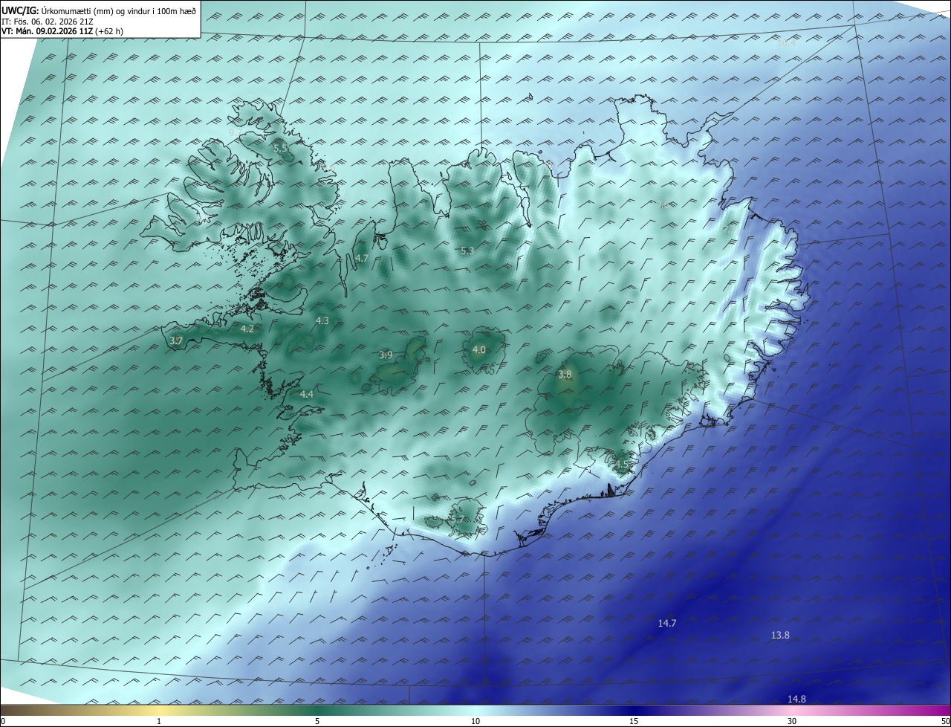
Task: Click the valid time 'VT: Mán. 09.02.2026 11Z (+62 h)'
Action: [x=61, y=31]
